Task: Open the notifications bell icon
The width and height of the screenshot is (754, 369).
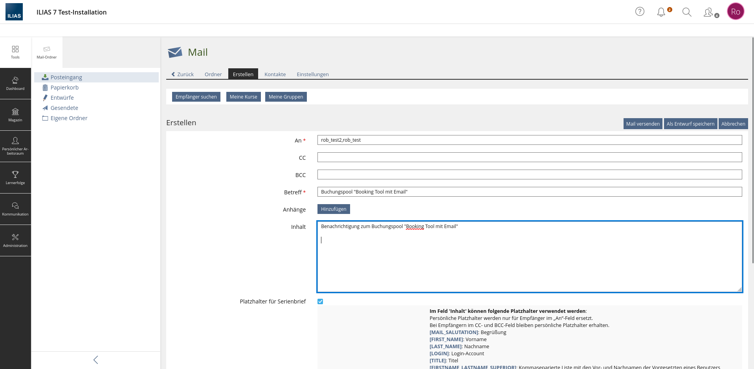Action: (x=661, y=12)
